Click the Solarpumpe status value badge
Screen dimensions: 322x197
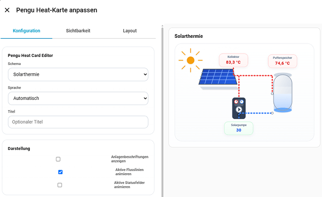pos(238,128)
